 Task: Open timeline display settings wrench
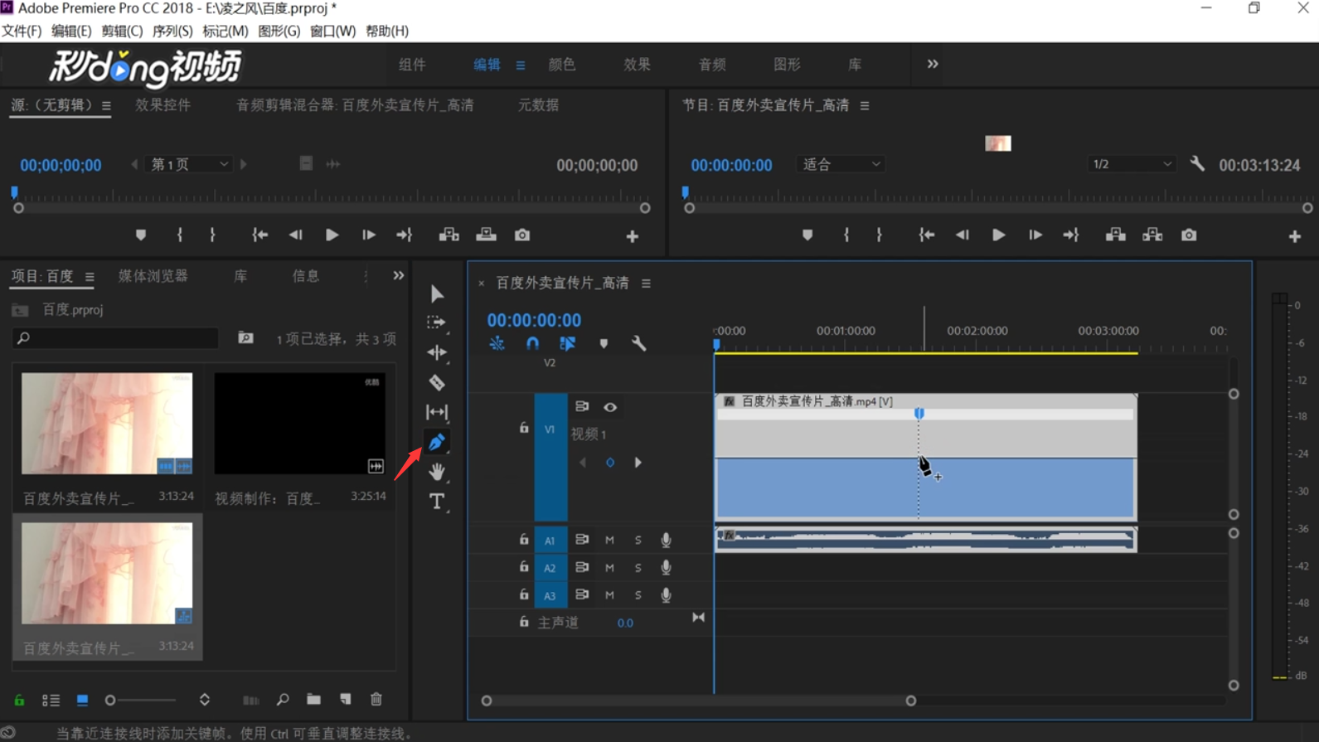coord(638,343)
